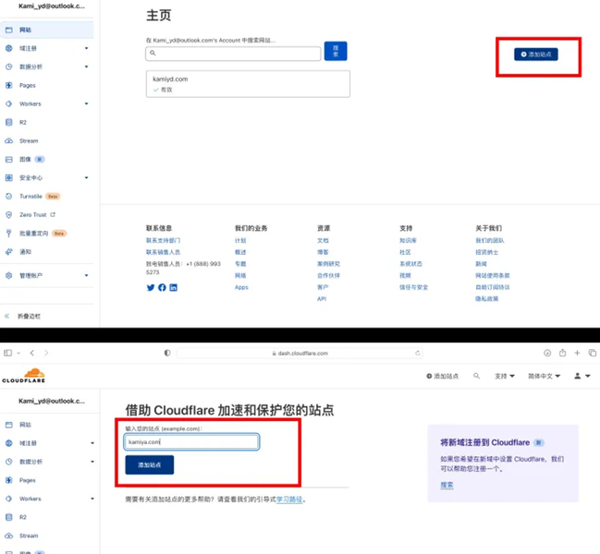Click the Kami_yd@outlook.c... account name above 主页 sidebar
The width and height of the screenshot is (600, 554).
coord(52,6)
